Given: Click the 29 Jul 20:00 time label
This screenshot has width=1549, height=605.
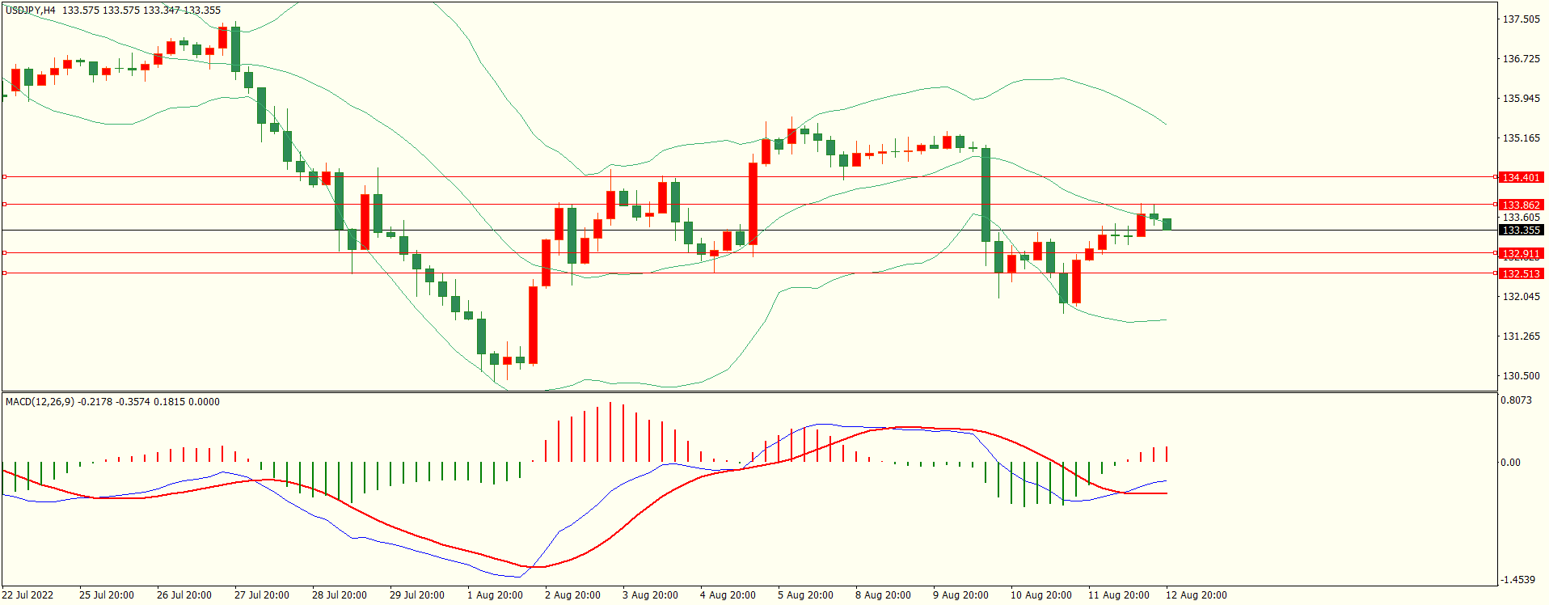Looking at the screenshot, I should click(x=417, y=594).
